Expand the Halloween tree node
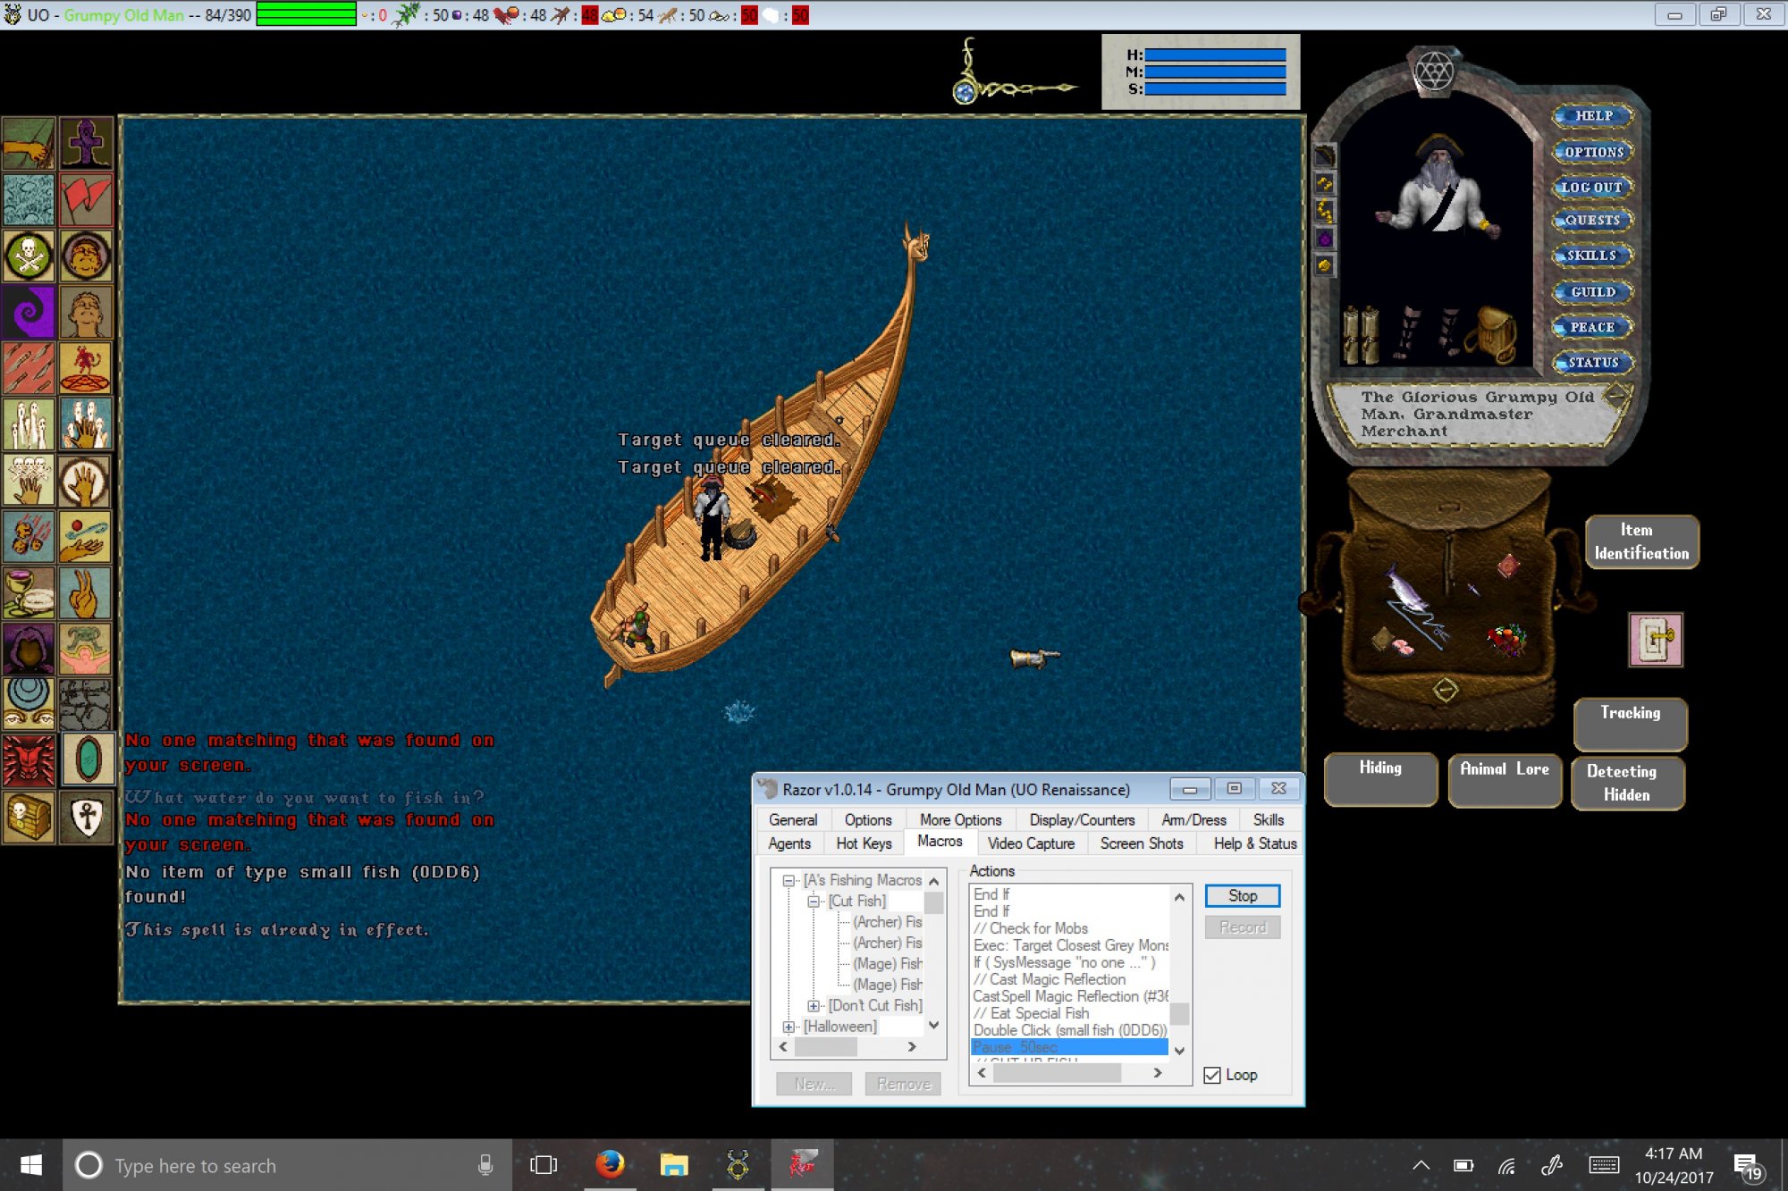Image resolution: width=1788 pixels, height=1191 pixels. 789,1027
